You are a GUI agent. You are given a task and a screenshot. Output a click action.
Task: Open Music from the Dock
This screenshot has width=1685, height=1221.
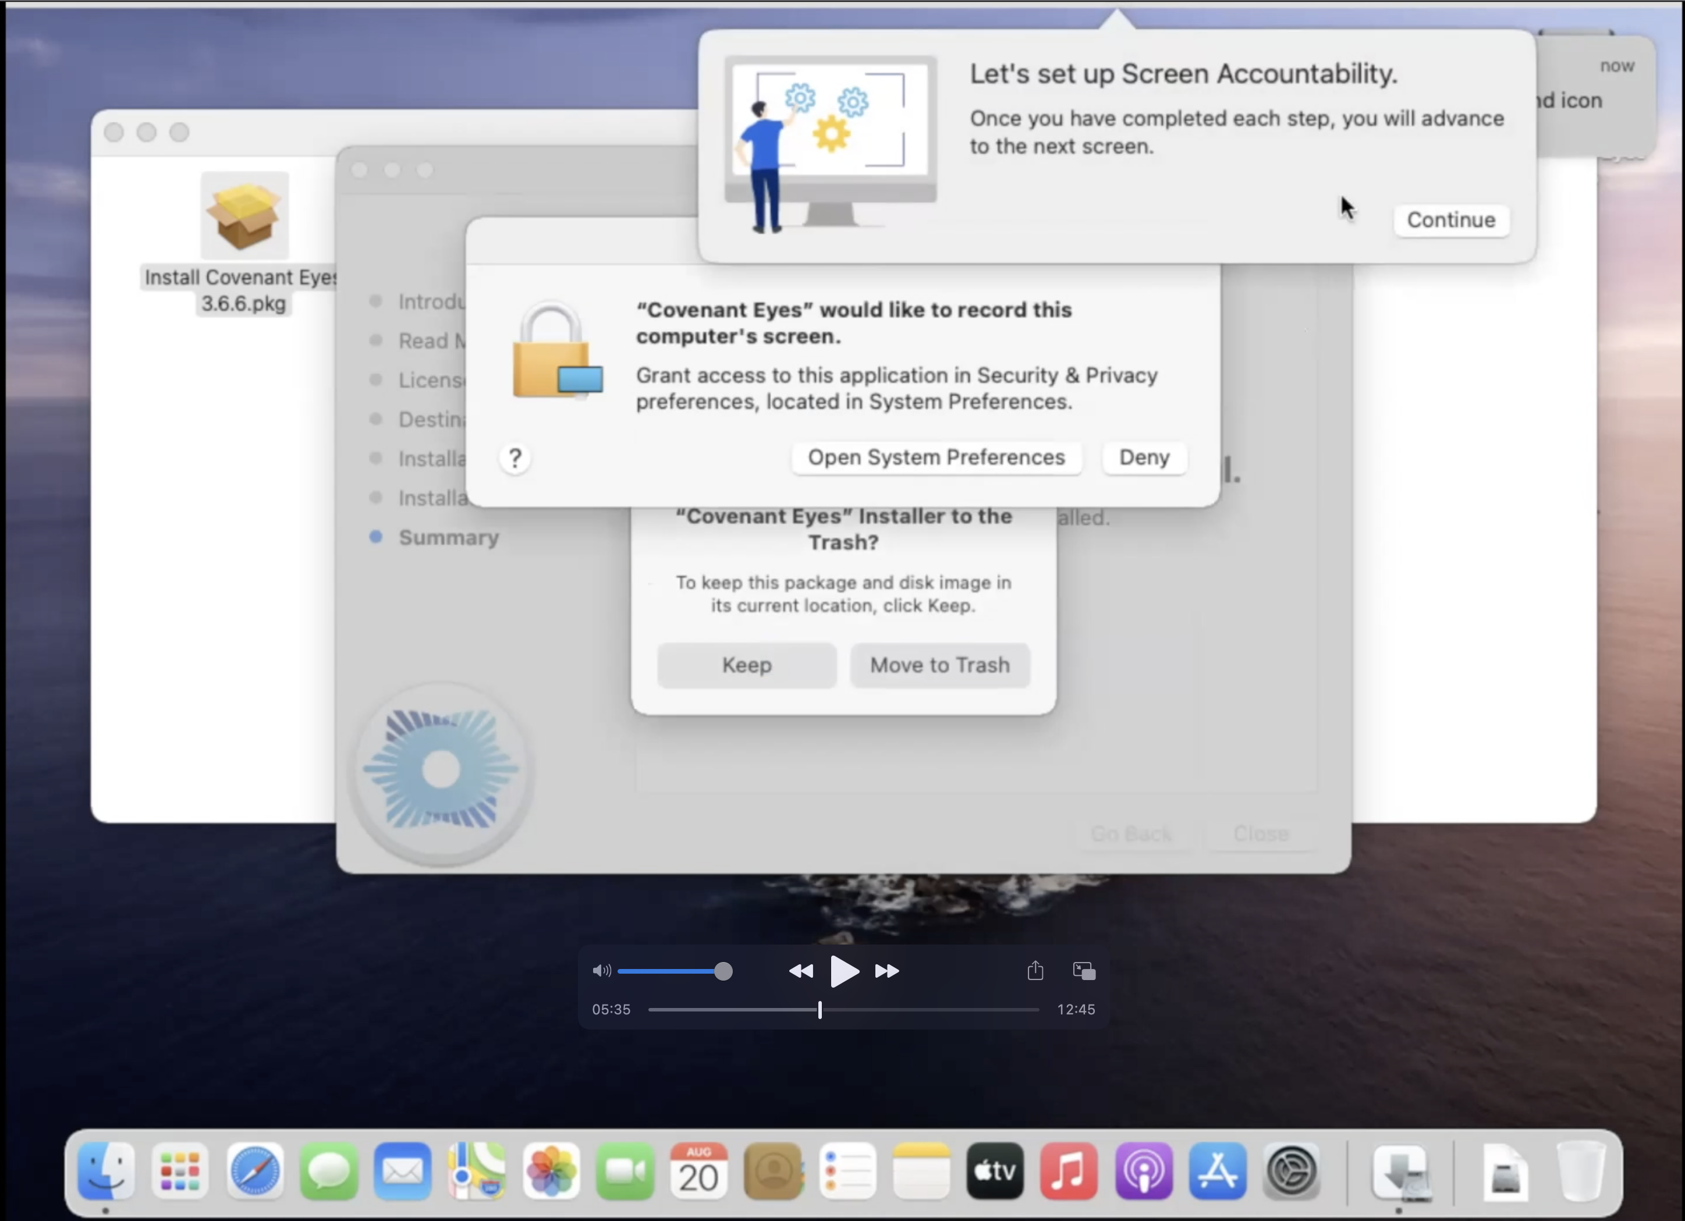(x=1069, y=1171)
